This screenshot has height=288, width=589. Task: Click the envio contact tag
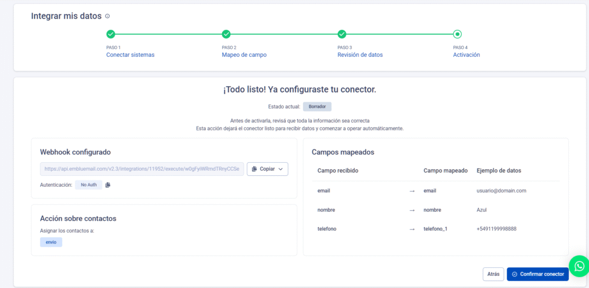click(51, 242)
